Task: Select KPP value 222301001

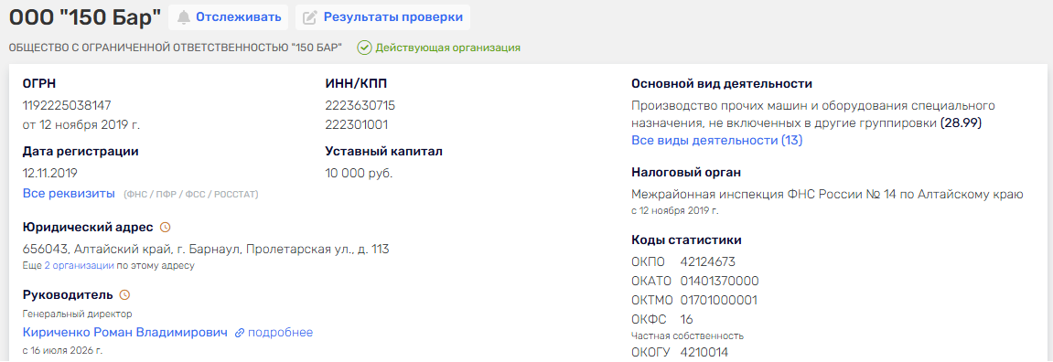Action: (x=357, y=124)
